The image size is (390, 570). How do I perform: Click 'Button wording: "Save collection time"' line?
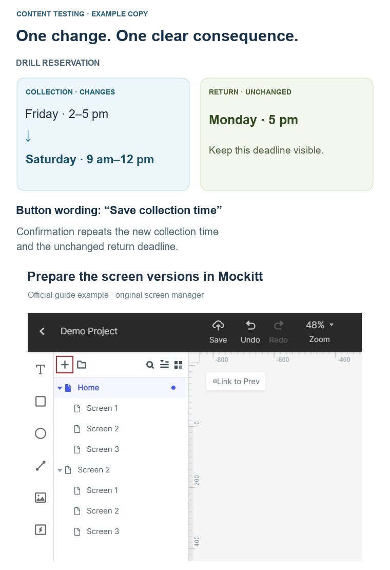coord(119,211)
